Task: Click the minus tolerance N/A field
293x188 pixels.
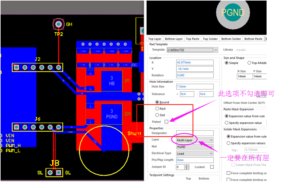Action: [207, 94]
